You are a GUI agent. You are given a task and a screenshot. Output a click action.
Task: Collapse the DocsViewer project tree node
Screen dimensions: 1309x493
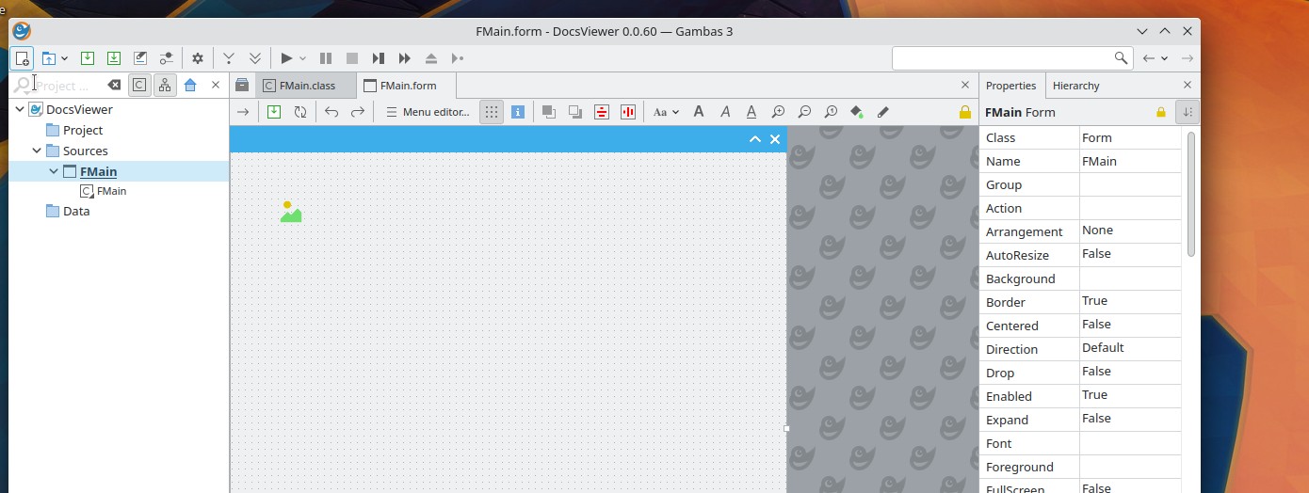[20, 109]
